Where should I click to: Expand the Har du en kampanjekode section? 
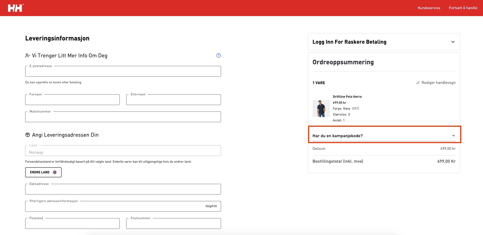coord(384,136)
